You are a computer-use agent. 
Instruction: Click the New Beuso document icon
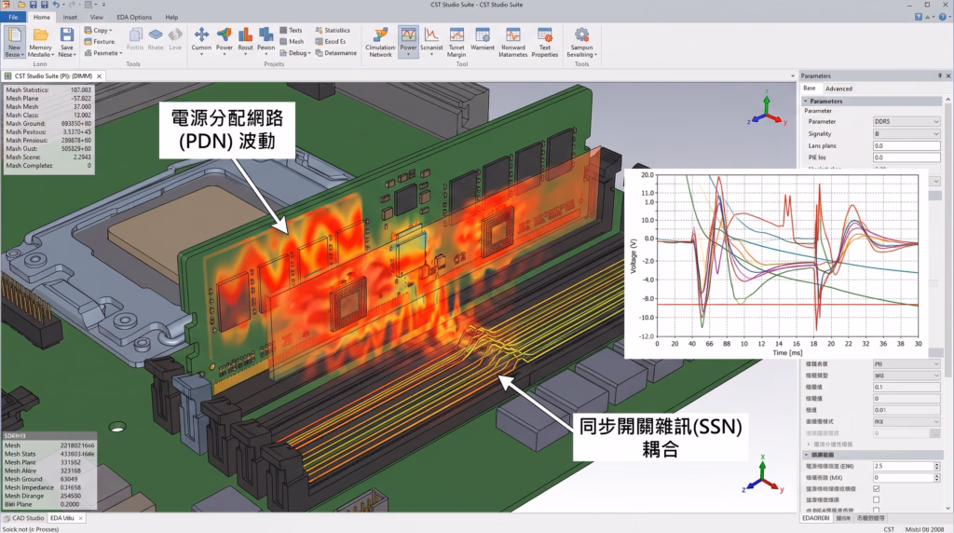tap(14, 35)
